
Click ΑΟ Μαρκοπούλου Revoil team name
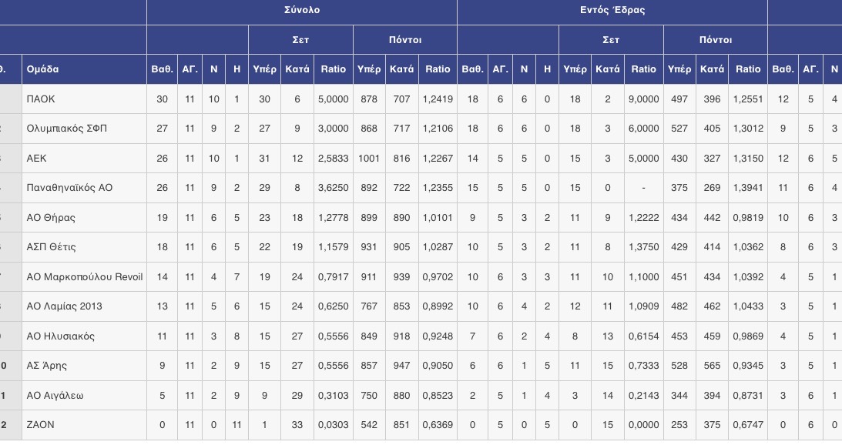coord(84,277)
